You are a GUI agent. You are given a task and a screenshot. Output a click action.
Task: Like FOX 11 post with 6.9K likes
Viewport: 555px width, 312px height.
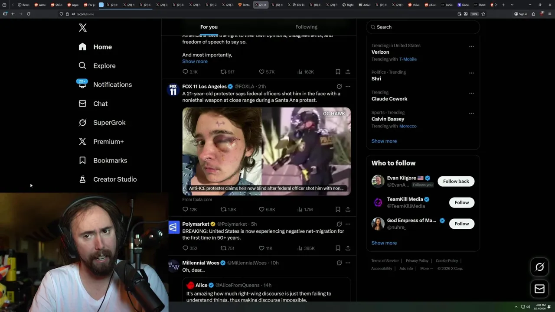[267, 209]
